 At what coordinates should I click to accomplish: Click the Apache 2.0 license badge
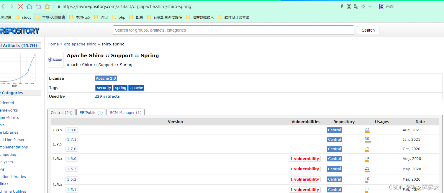(x=106, y=78)
